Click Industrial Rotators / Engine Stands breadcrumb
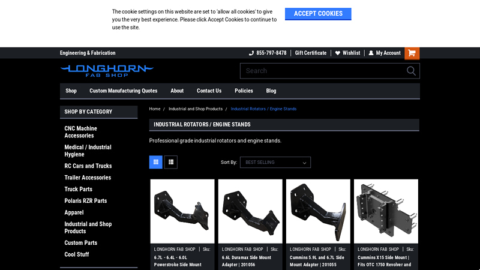The height and width of the screenshot is (270, 480). tap(263, 109)
